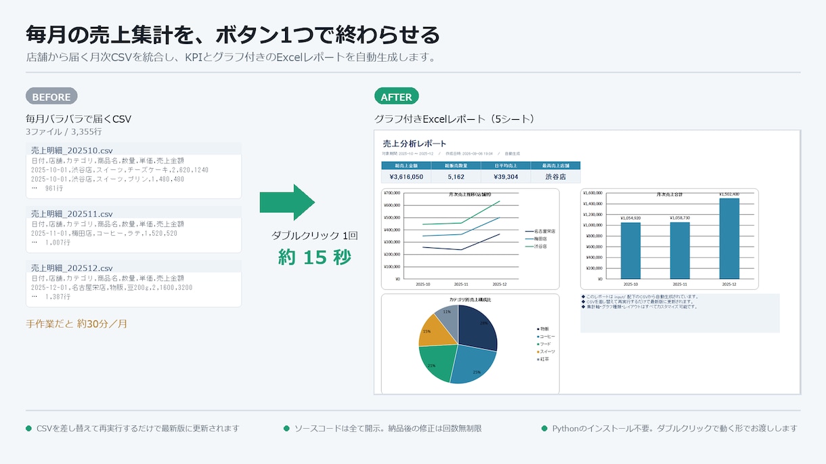This screenshot has height=464, width=826.
Task: Click the ¥1,054,920 bar data label
Action: [630, 218]
